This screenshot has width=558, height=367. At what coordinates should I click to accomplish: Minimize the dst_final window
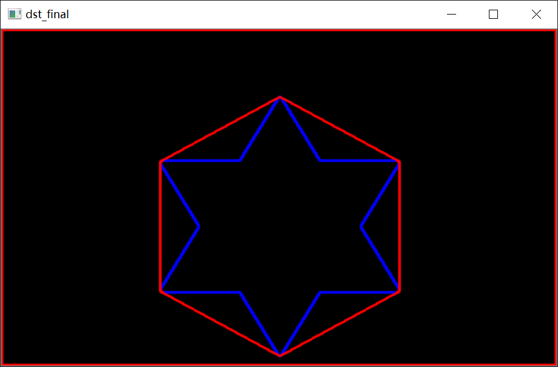pyautogui.click(x=452, y=14)
